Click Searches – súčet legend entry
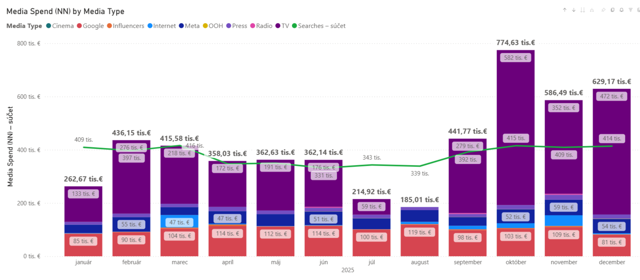640x280 pixels. coord(319,26)
